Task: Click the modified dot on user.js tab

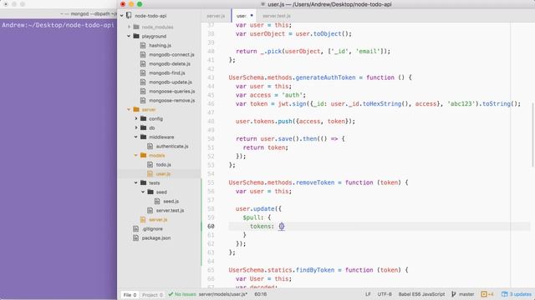Action: pyautogui.click(x=252, y=16)
